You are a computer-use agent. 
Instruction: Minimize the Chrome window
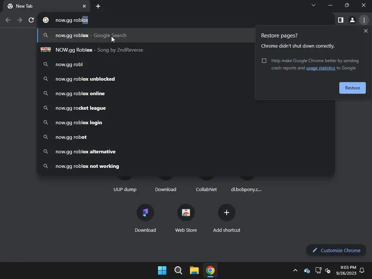[330, 5]
